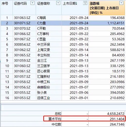Click stock code 301070.SZ
Image resolution: width=126 pixels, height=127 pixels.
[22, 29]
